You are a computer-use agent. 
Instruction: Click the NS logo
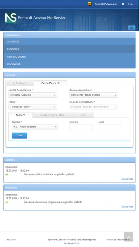[x=11, y=18]
